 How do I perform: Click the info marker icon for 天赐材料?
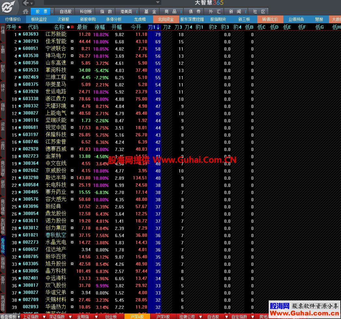tap(72, 300)
